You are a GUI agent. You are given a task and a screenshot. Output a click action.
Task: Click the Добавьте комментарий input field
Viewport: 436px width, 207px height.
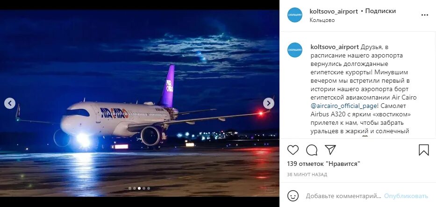343,196
